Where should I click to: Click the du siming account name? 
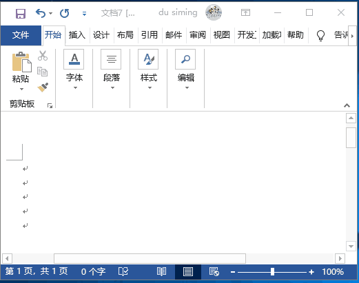(x=178, y=12)
